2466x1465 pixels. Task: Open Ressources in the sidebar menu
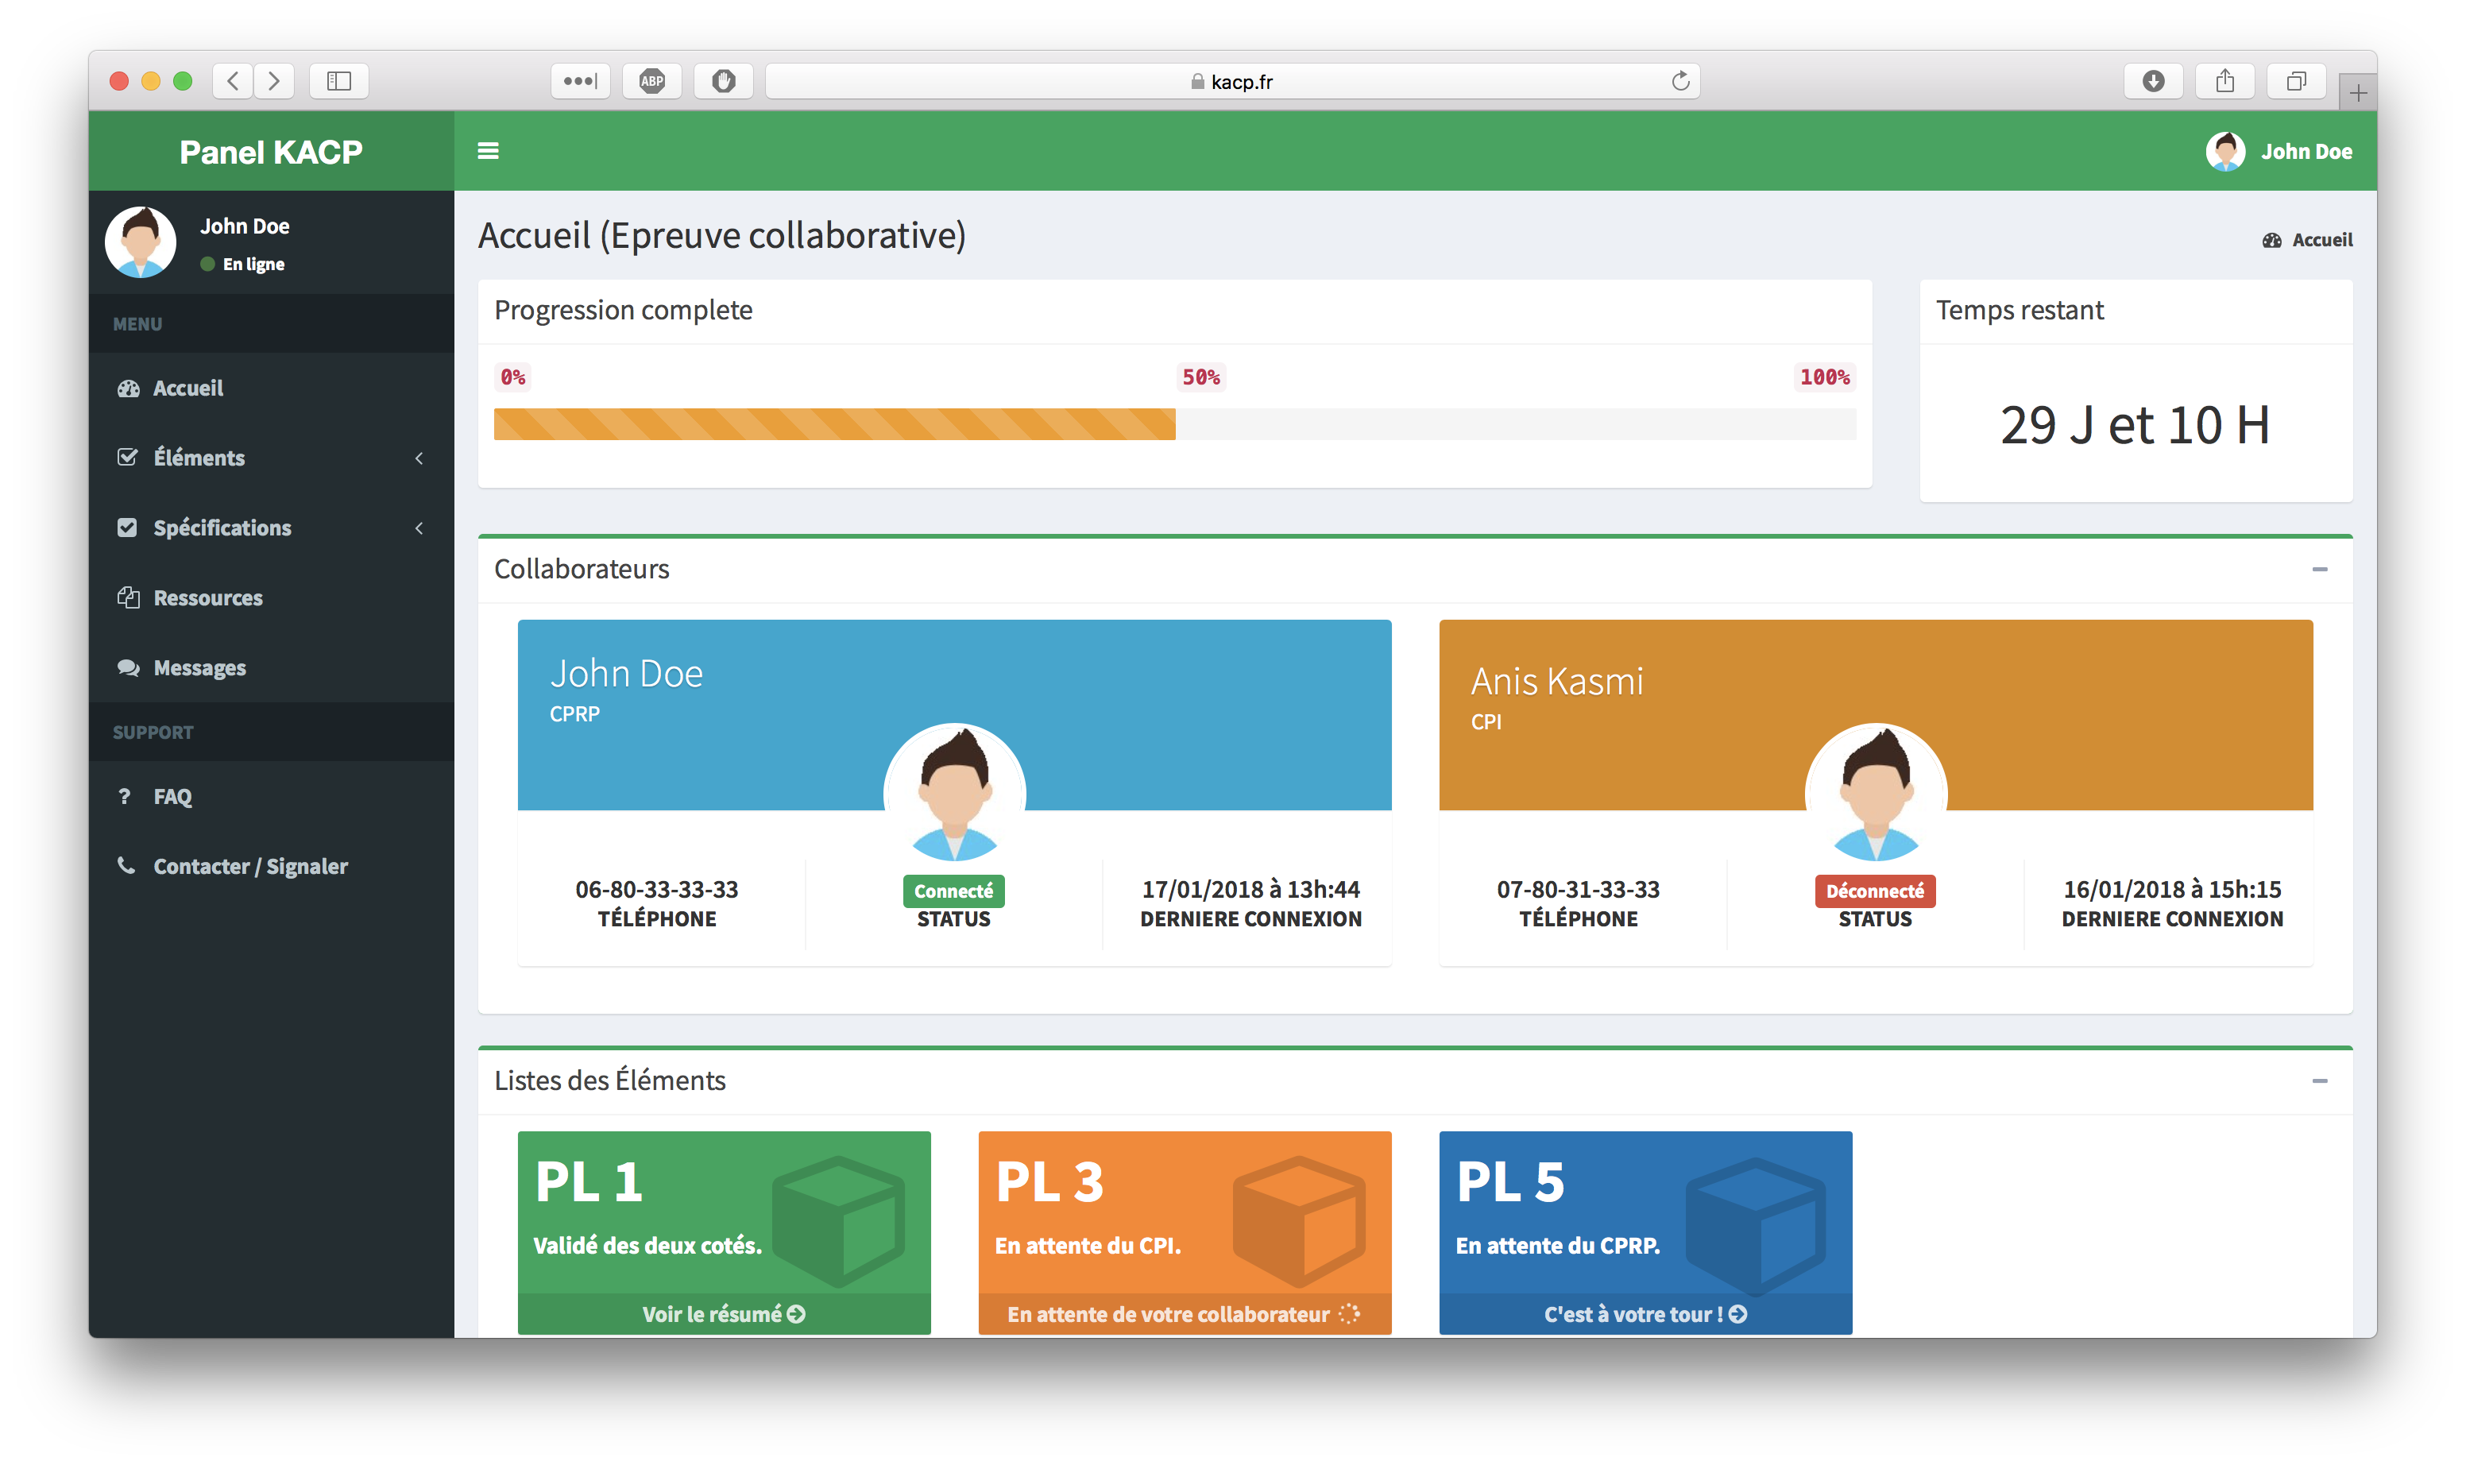207,598
